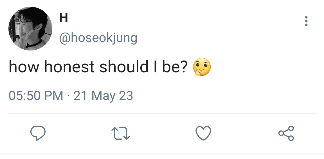Viewport: 324px width, 159px height.
Task: Click the 05:50 PM time text
Action: point(36,96)
